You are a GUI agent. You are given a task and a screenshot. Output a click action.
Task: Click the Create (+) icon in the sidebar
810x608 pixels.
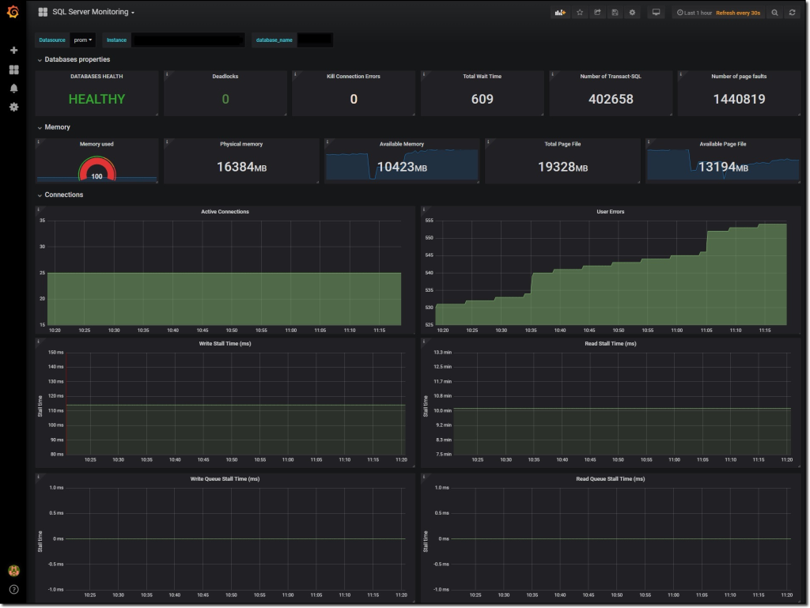point(12,49)
